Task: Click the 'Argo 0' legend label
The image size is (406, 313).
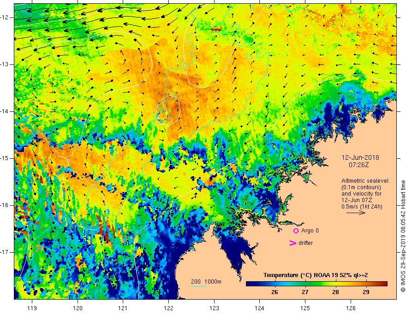Action: tap(310, 231)
